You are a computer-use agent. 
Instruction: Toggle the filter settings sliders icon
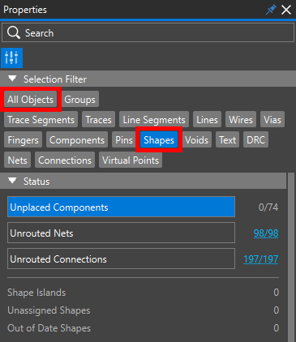click(11, 58)
